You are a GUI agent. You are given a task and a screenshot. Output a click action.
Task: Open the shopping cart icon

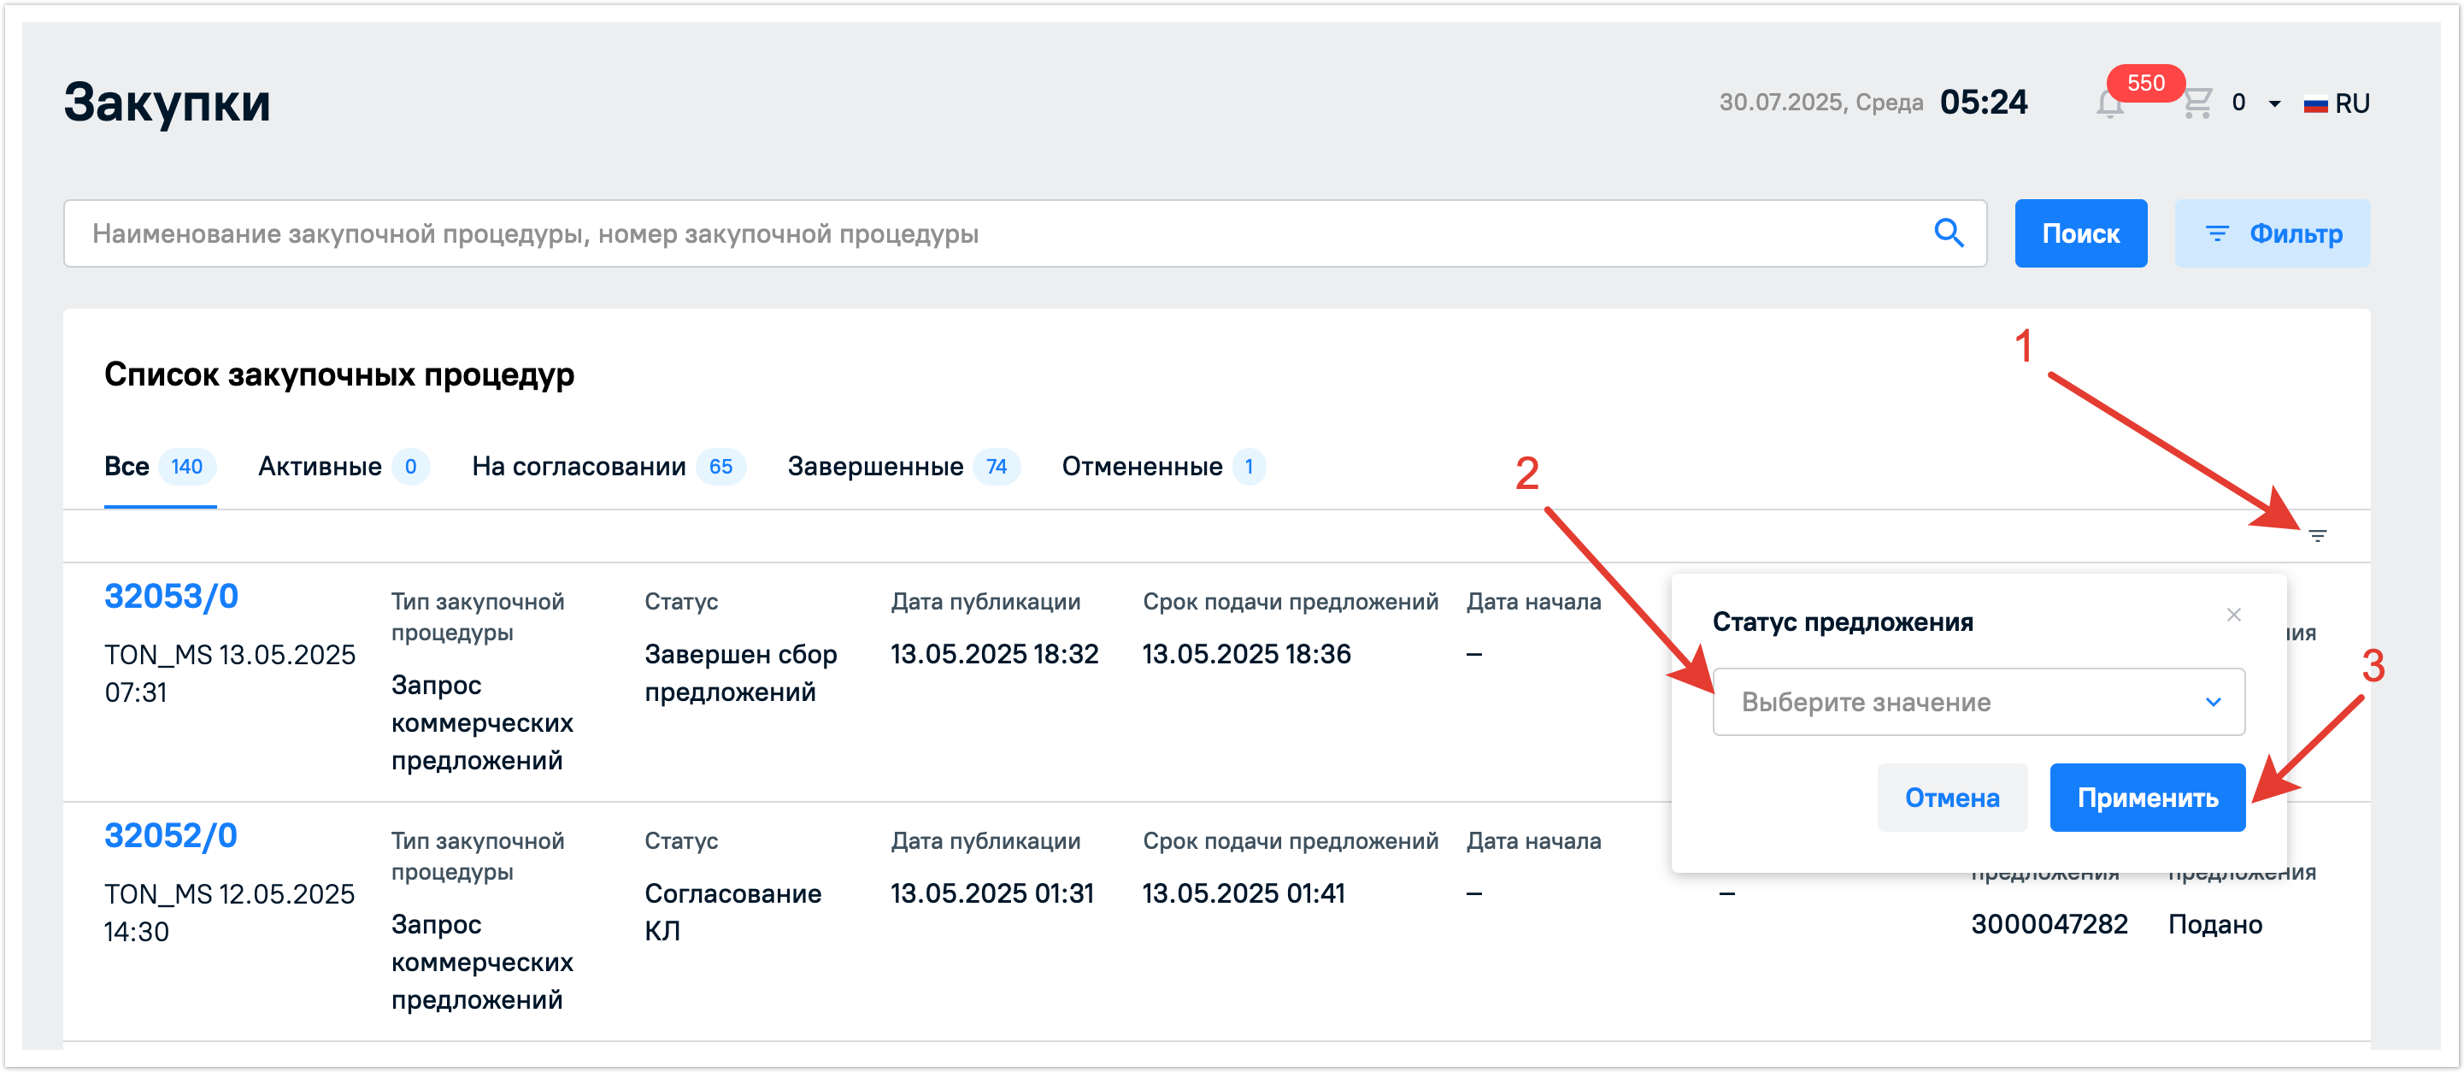(2197, 103)
